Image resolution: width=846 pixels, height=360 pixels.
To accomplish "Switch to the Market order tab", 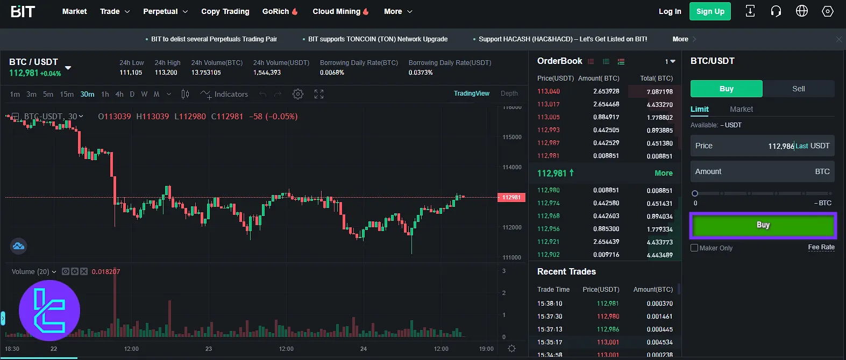I will tap(741, 109).
